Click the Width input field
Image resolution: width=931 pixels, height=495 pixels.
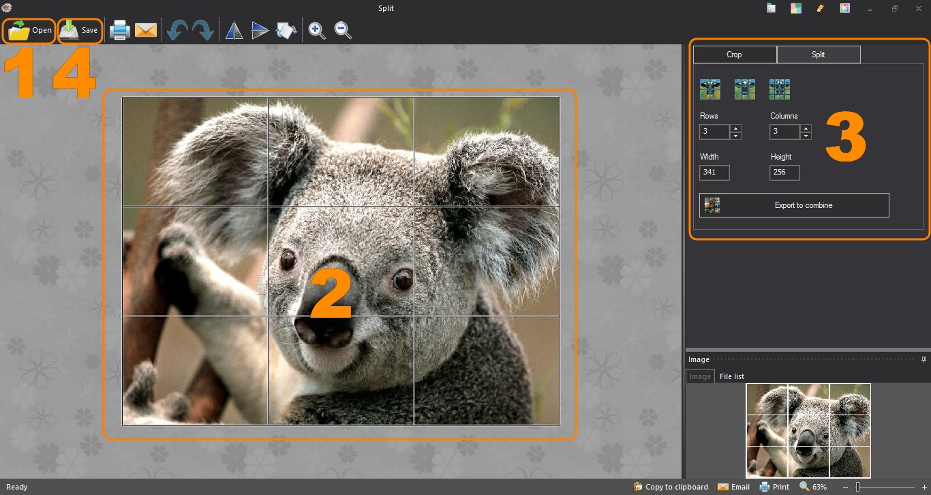pyautogui.click(x=714, y=172)
